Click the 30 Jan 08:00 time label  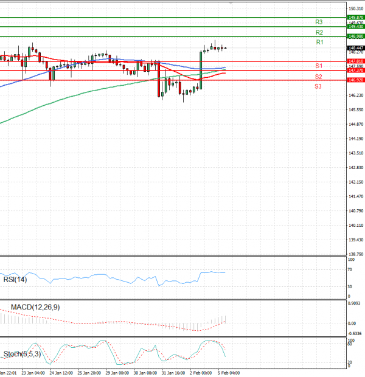pyautogui.click(x=145, y=373)
